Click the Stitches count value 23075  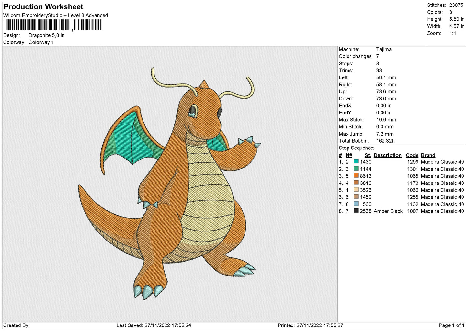[456, 5]
